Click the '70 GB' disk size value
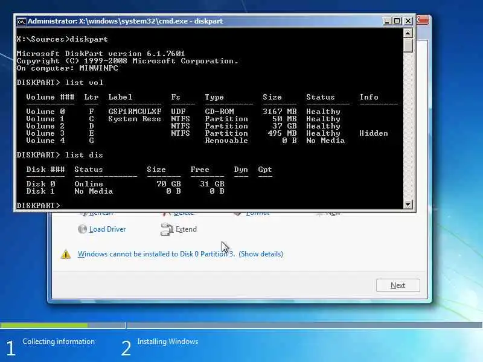The image size is (483, 362). (x=169, y=184)
